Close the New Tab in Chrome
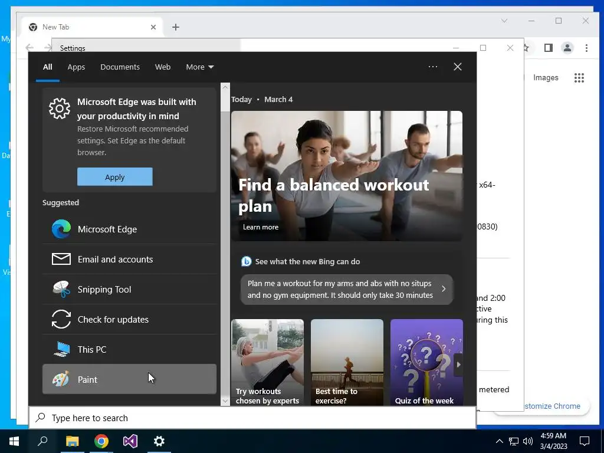 pyautogui.click(x=153, y=27)
